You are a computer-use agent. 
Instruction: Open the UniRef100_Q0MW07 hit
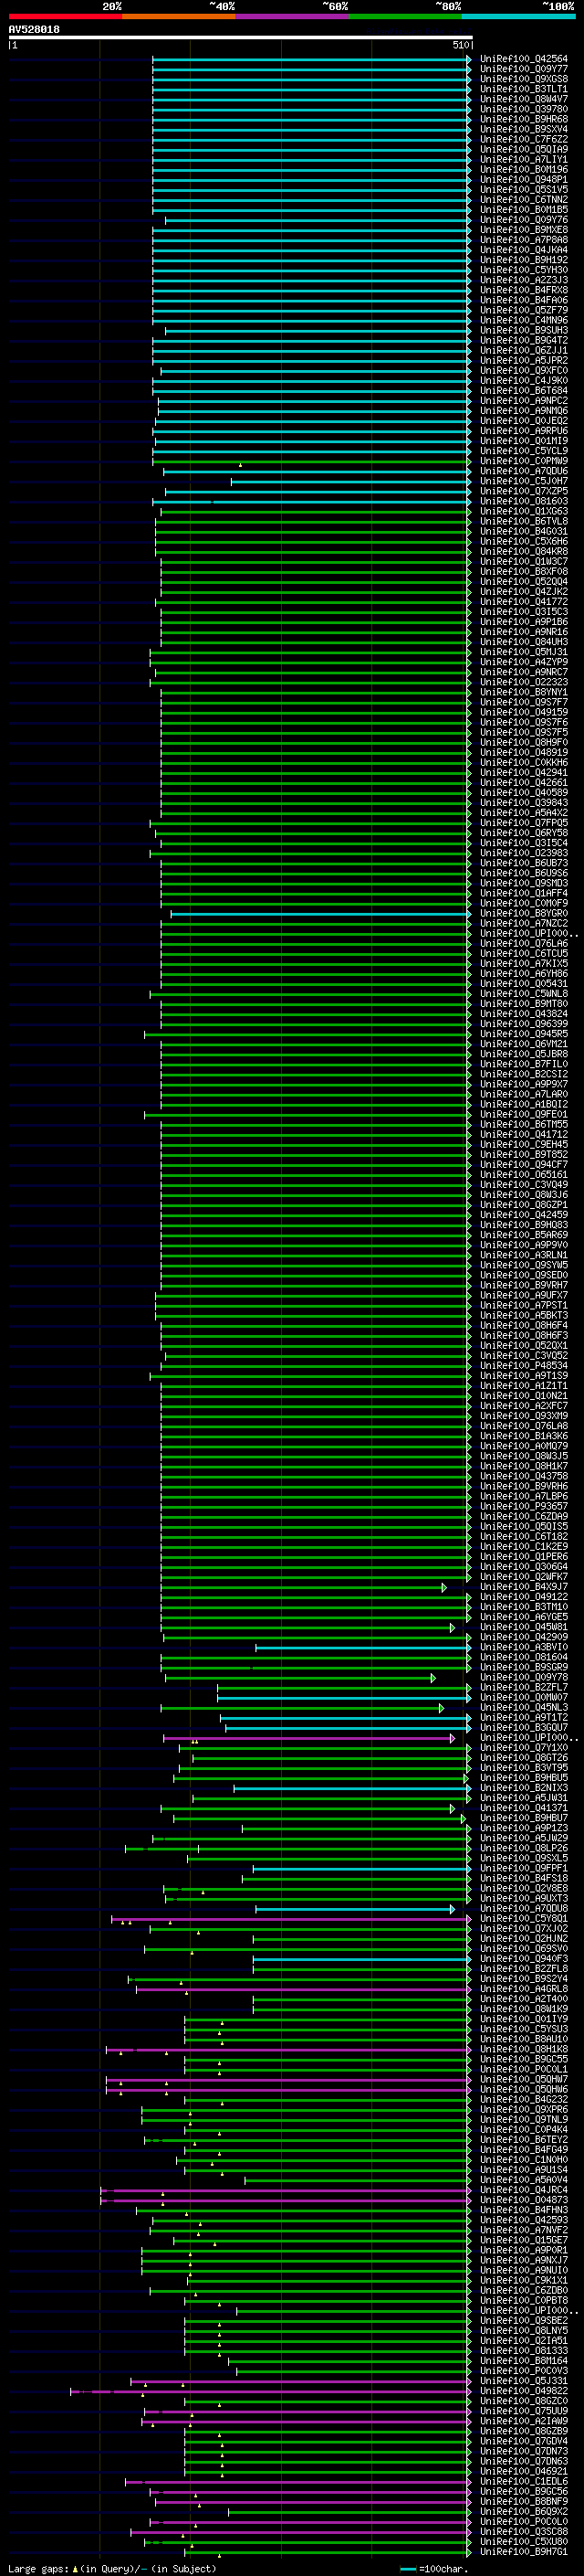tap(523, 1697)
